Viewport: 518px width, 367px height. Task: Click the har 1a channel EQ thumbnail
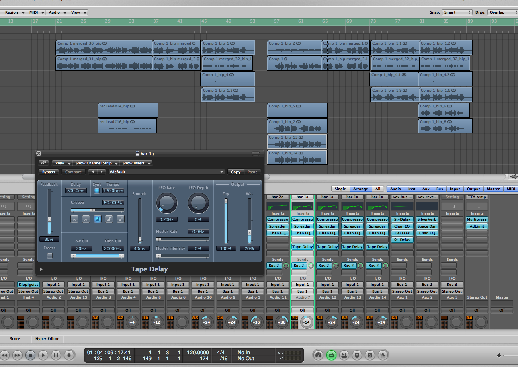303,205
